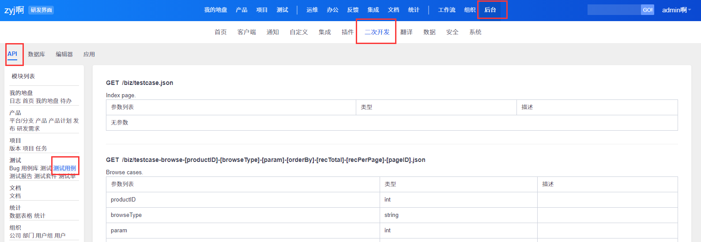
Task: Open the 测试用例 module link
Action: (x=64, y=168)
